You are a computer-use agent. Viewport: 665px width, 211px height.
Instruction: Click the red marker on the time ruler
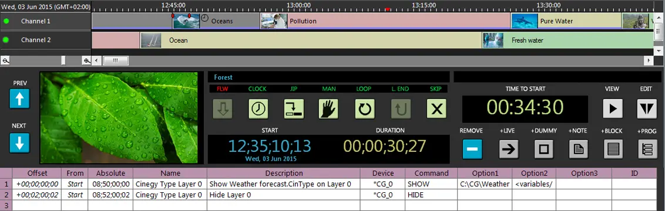pyautogui.click(x=387, y=9)
